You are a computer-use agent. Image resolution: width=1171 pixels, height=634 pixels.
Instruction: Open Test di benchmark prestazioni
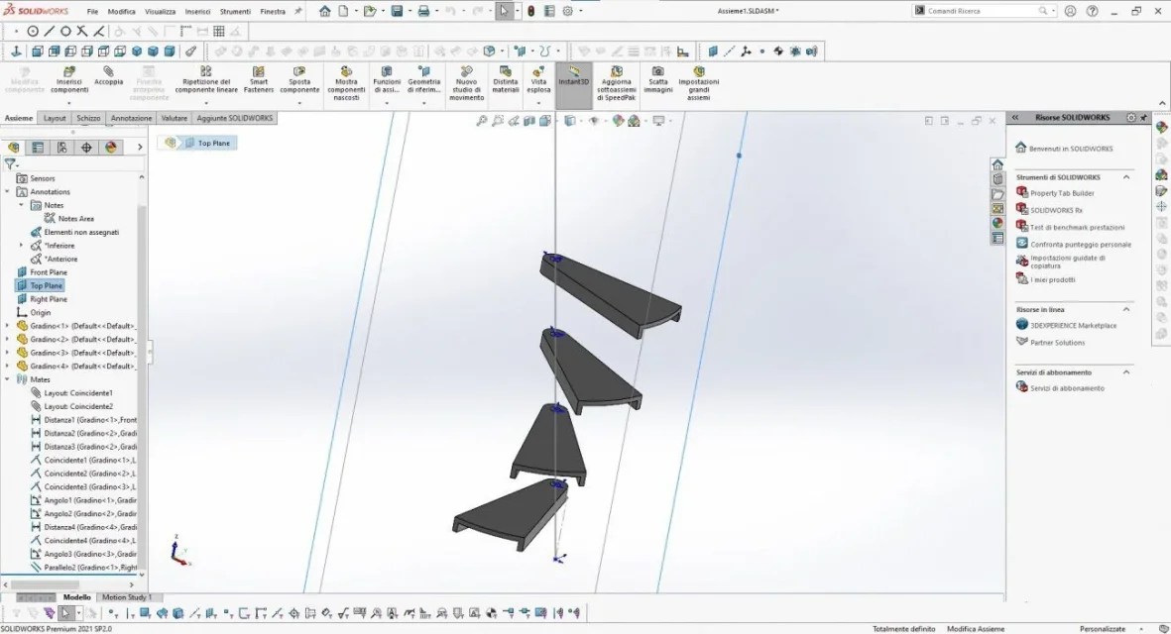(1077, 228)
